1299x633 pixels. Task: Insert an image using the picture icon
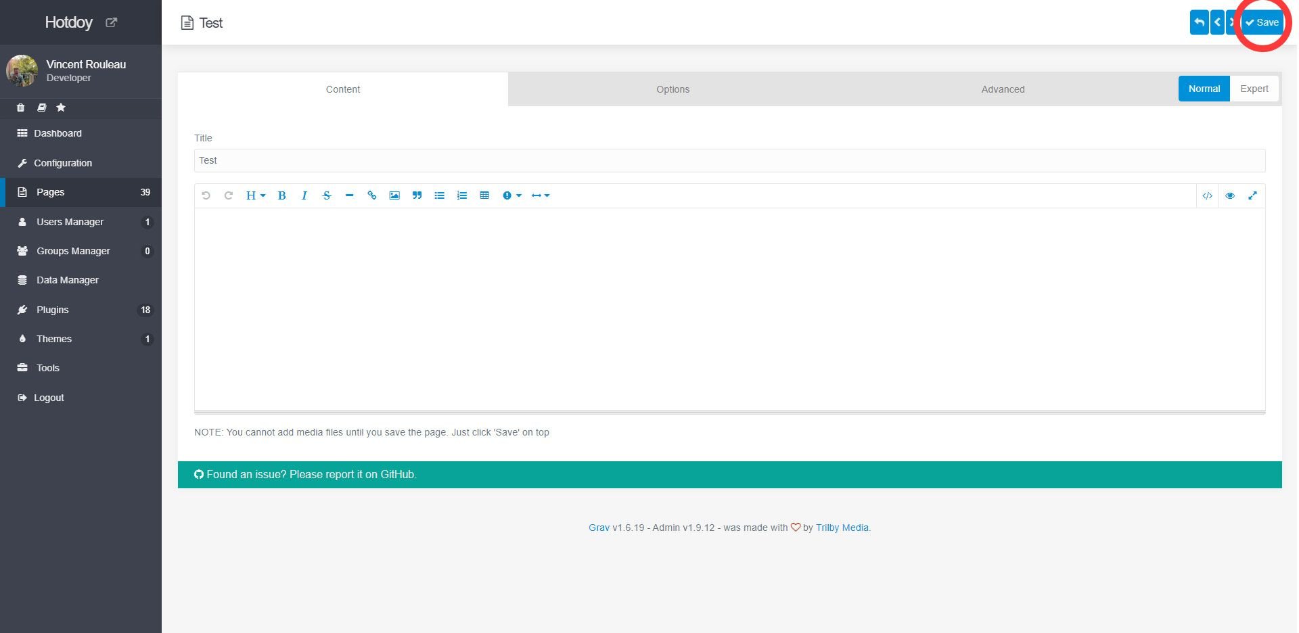(394, 195)
